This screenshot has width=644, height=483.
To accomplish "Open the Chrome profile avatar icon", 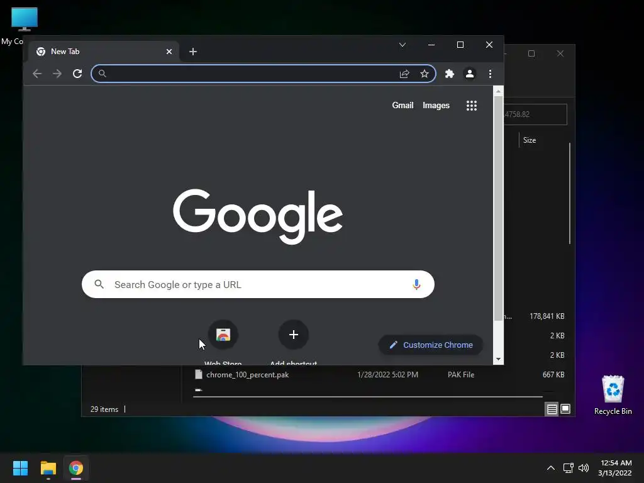I will [x=470, y=74].
